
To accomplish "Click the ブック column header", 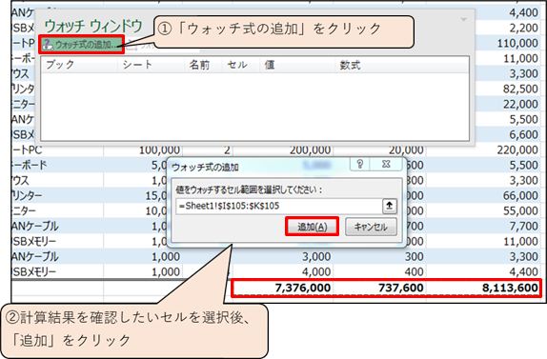I will (x=79, y=65).
